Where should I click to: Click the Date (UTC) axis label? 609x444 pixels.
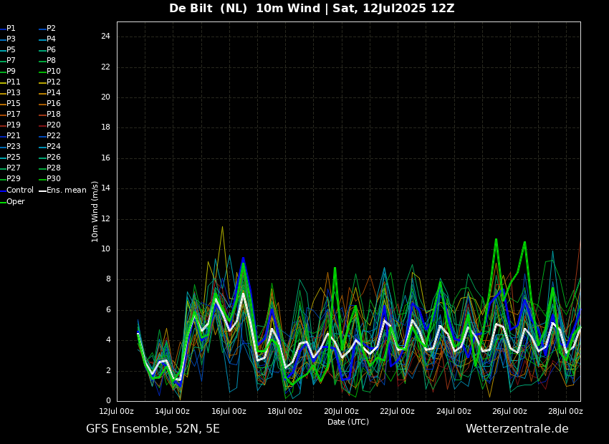(x=348, y=422)
